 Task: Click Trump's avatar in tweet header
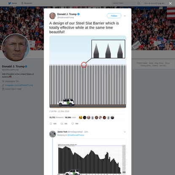coord(53,16)
